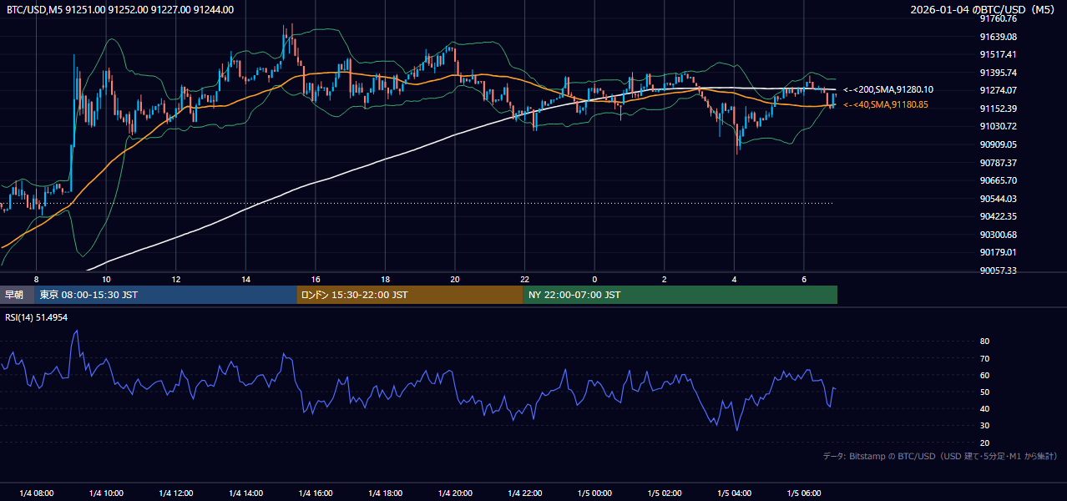Click the 1/5 02:00 time label
This screenshot has height=501, width=1067.
665,493
